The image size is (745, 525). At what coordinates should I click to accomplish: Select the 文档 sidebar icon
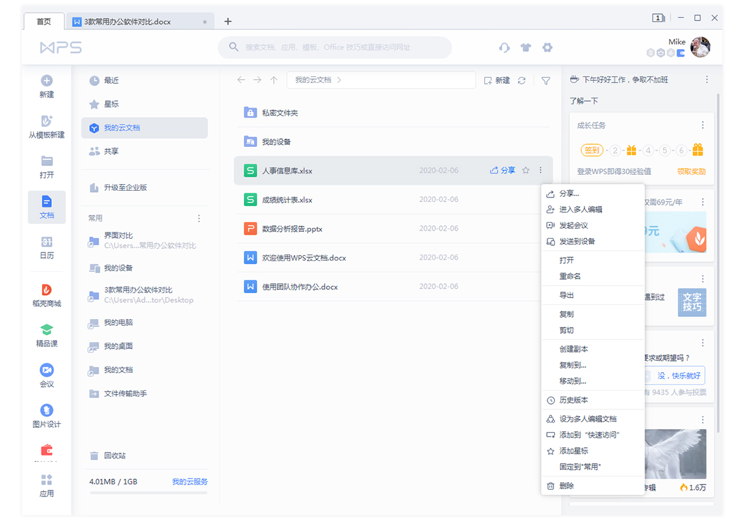pos(47,202)
